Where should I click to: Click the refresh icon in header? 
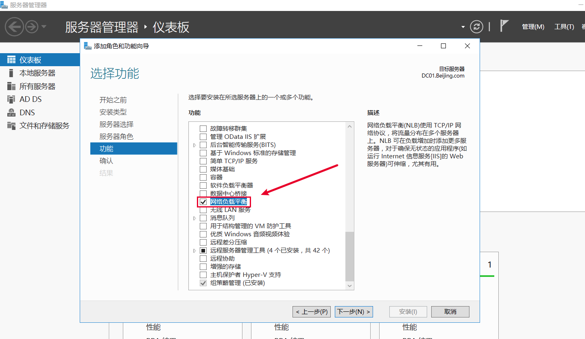pyautogui.click(x=476, y=27)
